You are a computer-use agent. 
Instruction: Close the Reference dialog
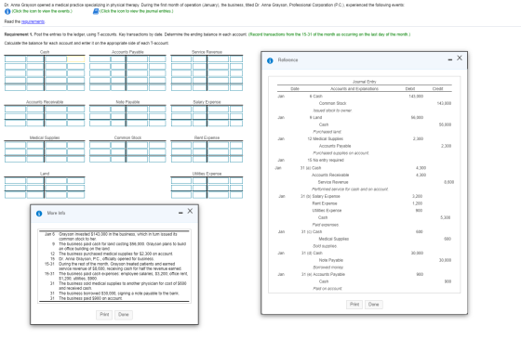coord(460,58)
